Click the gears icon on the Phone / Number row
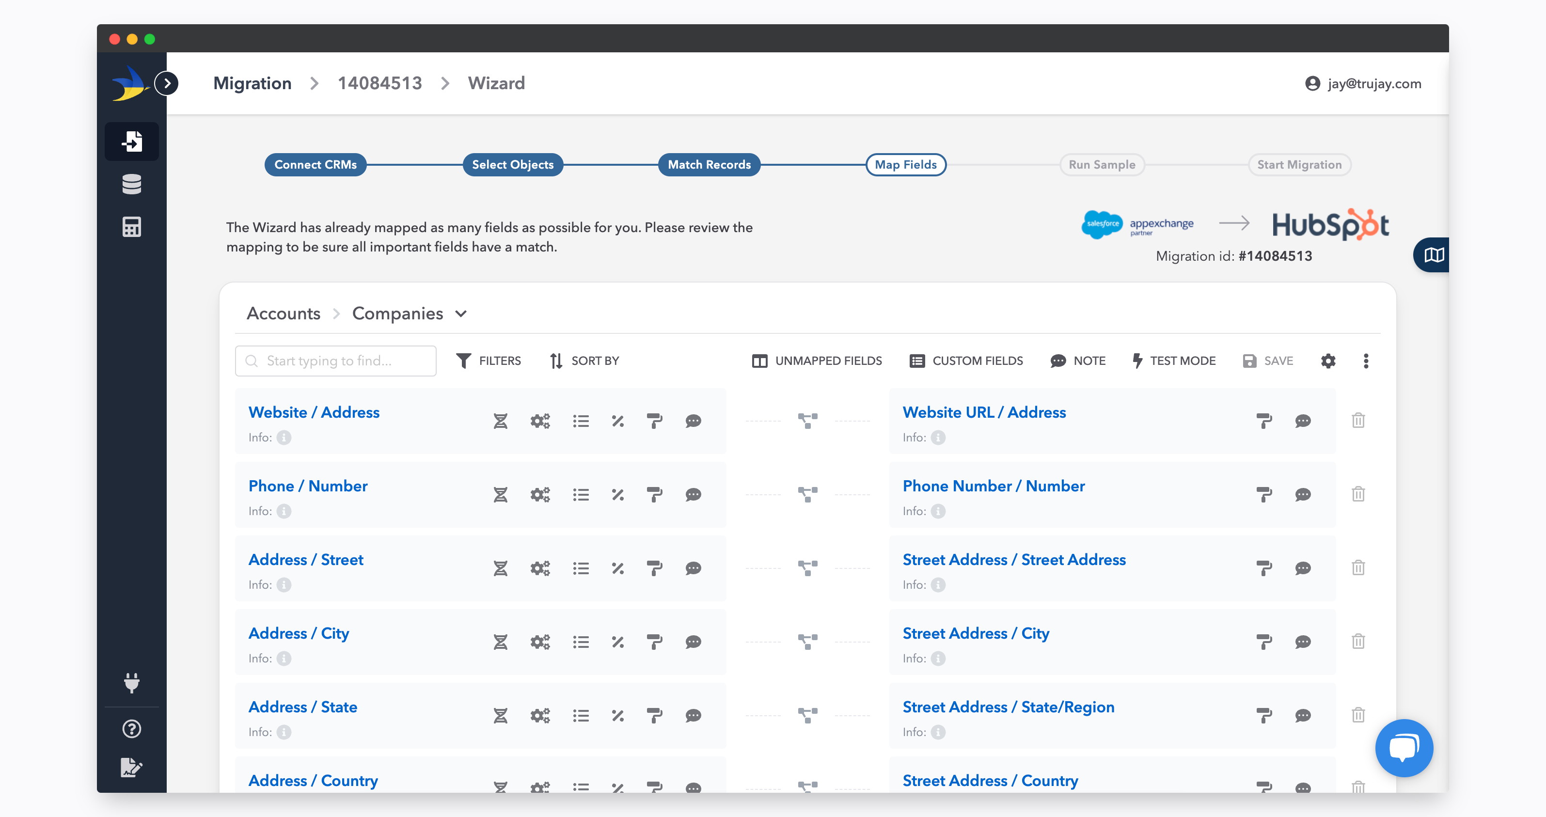 (x=539, y=495)
